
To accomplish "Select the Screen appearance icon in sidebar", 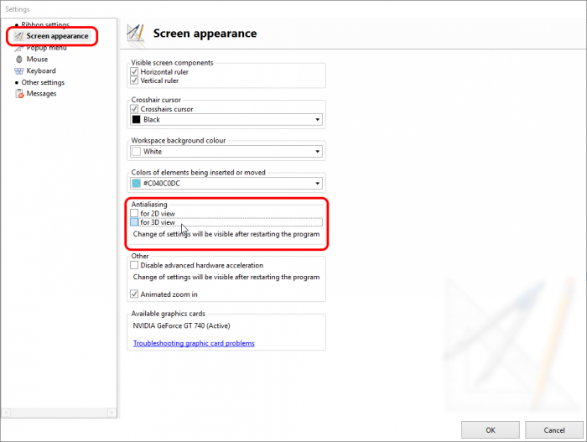I will point(18,36).
